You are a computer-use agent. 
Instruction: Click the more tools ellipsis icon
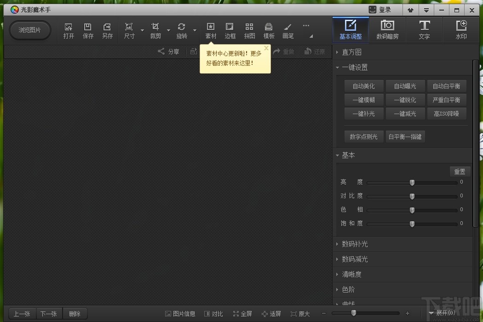point(306,26)
